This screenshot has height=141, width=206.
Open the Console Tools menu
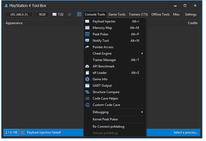click(x=95, y=14)
